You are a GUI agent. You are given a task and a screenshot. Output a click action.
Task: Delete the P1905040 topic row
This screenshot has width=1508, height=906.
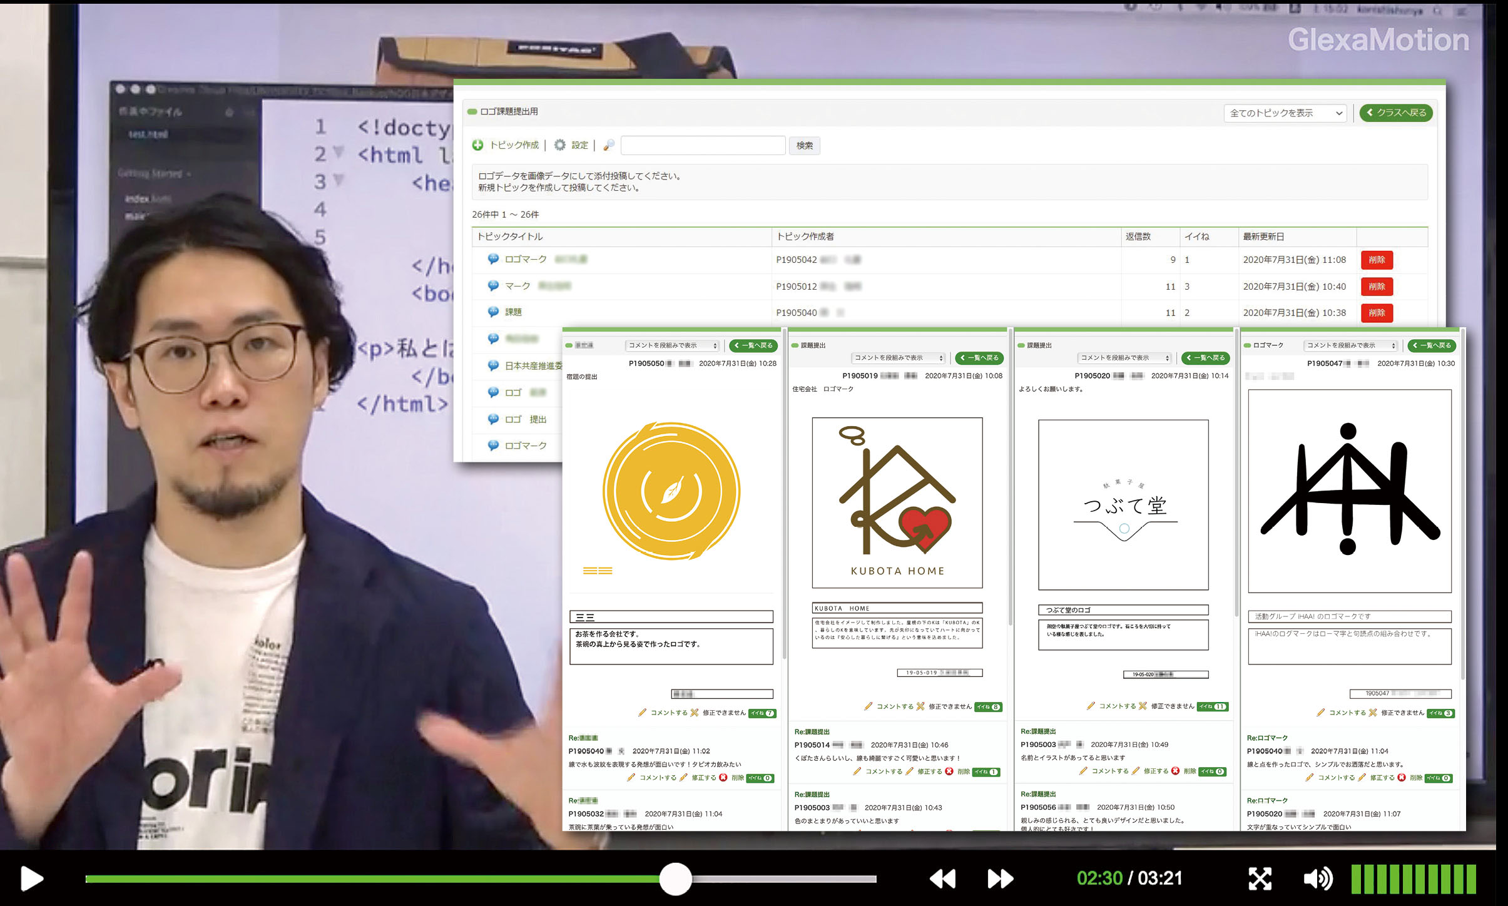point(1377,313)
